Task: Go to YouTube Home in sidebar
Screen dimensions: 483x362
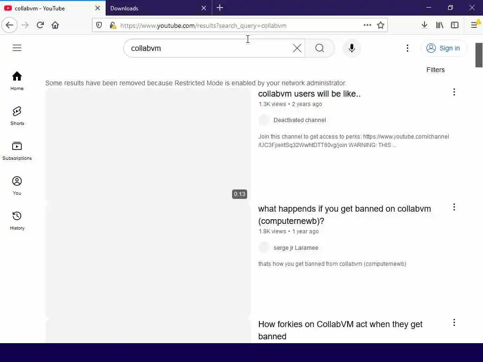Action: (17, 81)
